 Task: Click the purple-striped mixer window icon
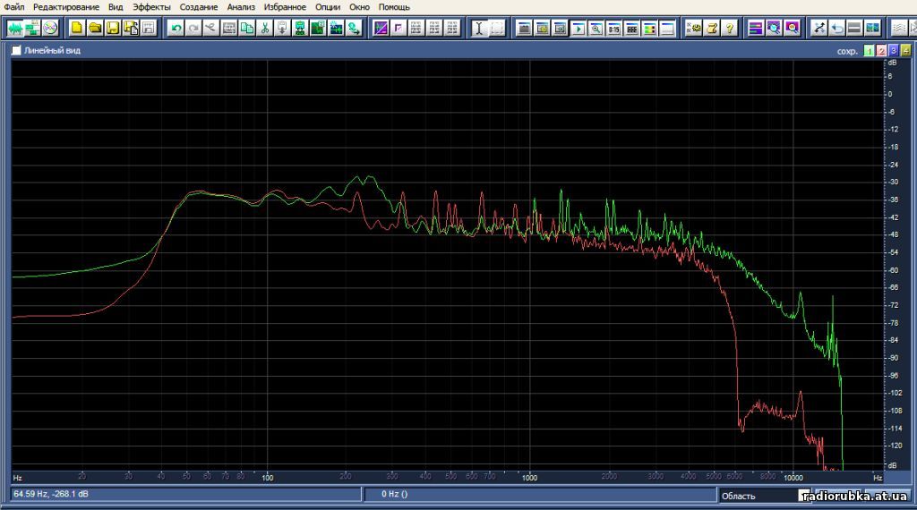[x=756, y=28]
